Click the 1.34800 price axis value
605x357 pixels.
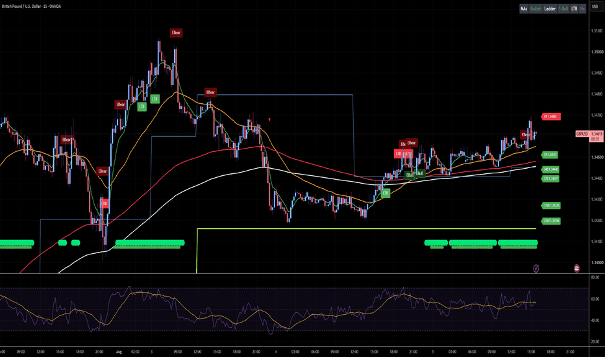pyautogui.click(x=597, y=93)
